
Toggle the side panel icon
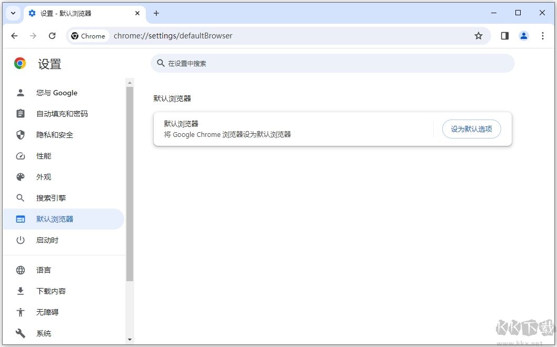504,36
